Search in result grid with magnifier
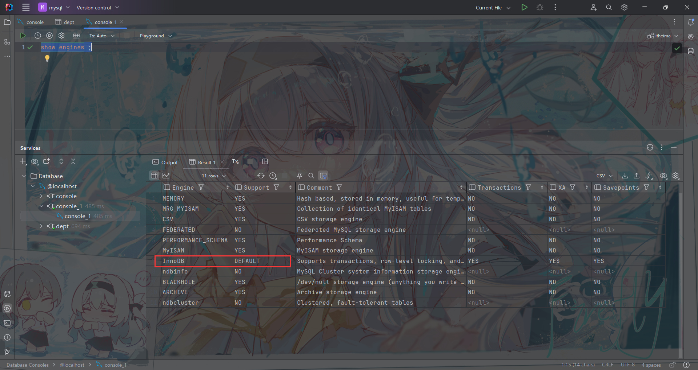 (x=311, y=176)
